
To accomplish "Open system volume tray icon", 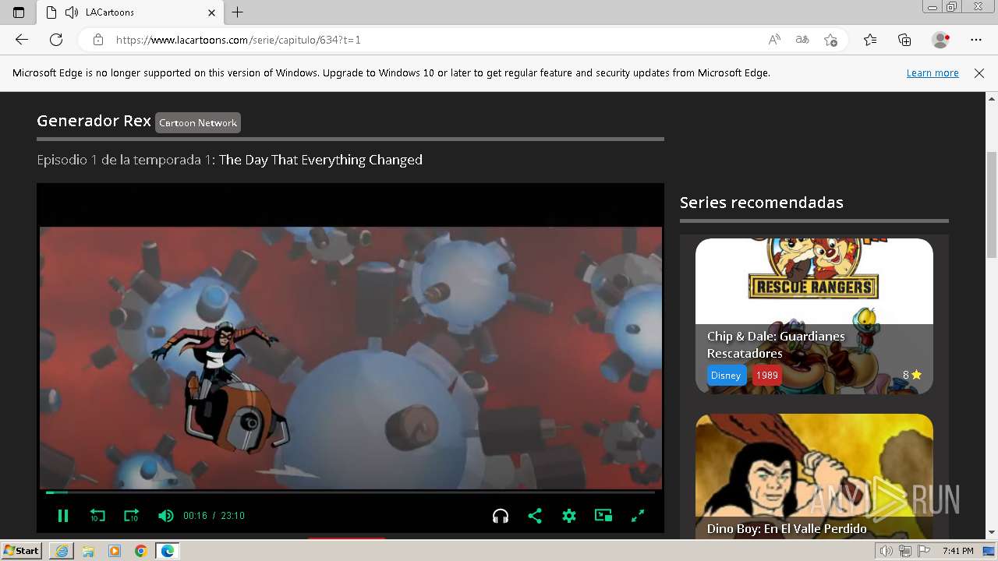I will [887, 551].
